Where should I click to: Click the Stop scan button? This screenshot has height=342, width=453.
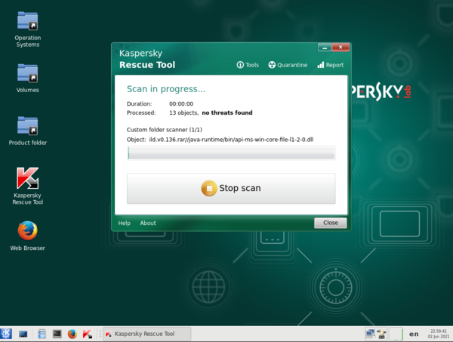coord(231,188)
